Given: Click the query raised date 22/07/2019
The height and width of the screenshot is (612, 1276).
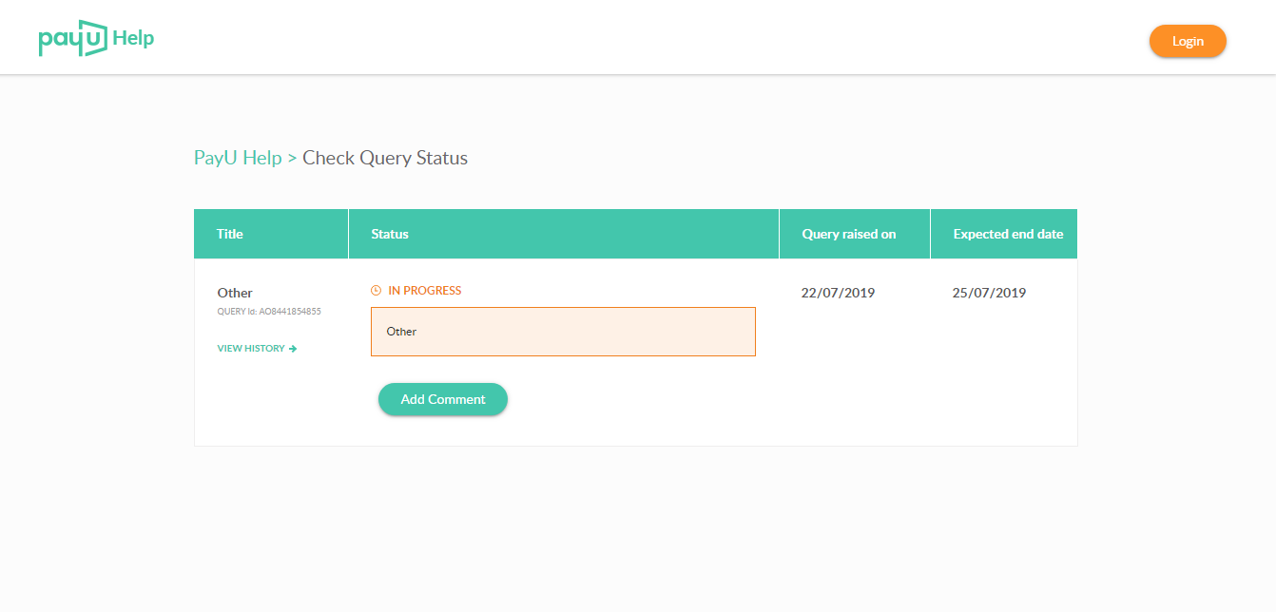Looking at the screenshot, I should (838, 293).
